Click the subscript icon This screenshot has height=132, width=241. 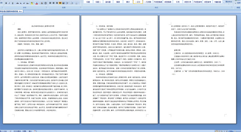21,3
